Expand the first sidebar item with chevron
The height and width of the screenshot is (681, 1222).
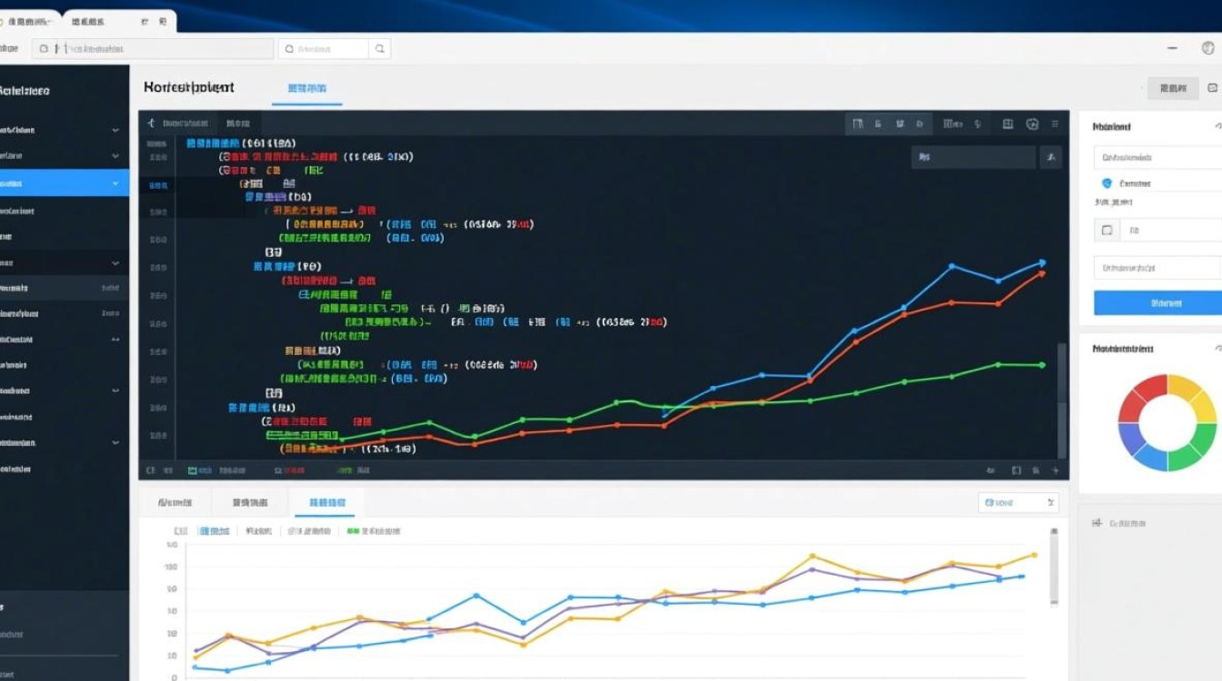(115, 131)
